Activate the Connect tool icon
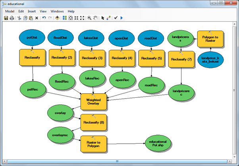The image size is (239, 166). pos(108,18)
